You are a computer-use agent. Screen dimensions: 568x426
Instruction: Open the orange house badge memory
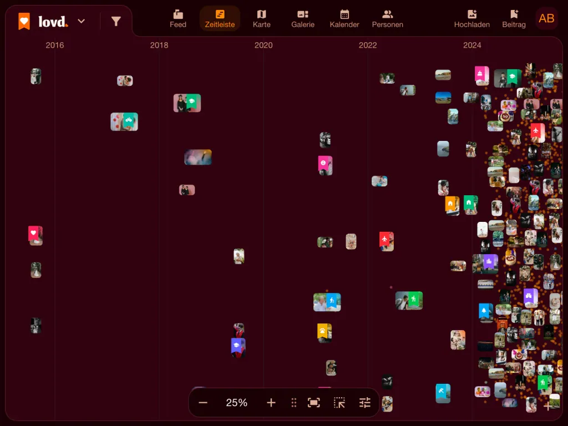click(x=452, y=205)
